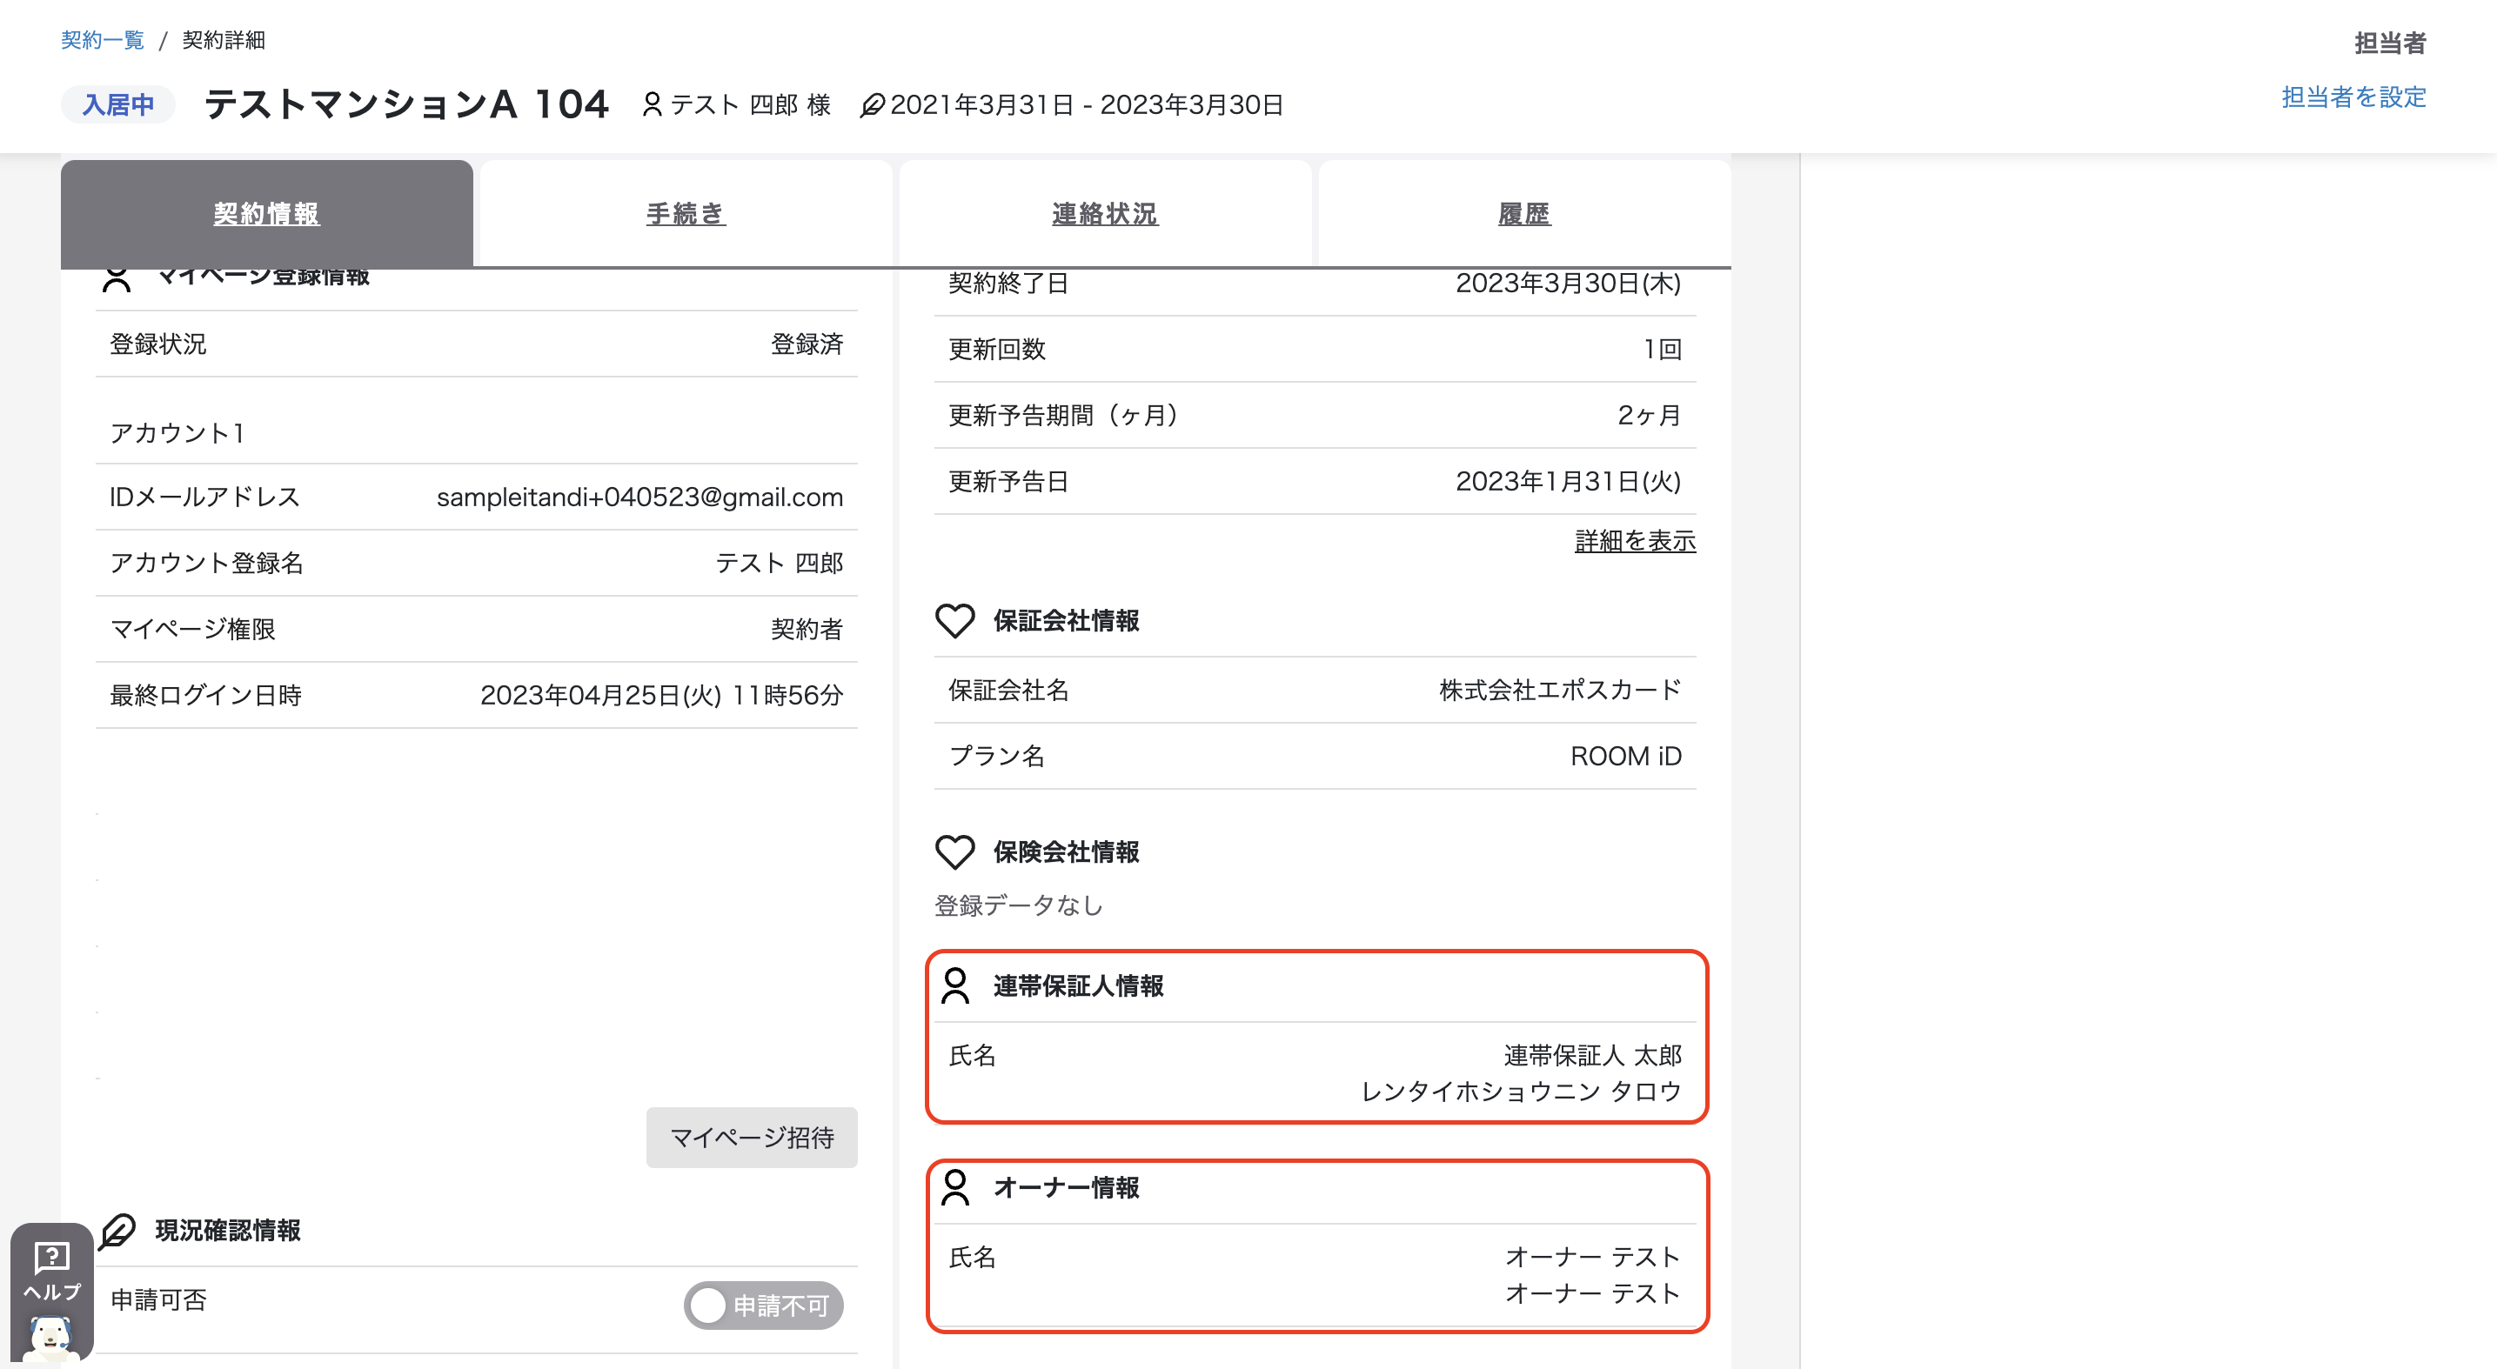Click the 申請可否 label
Screen dimensions: 2497x1369
(x=158, y=1300)
